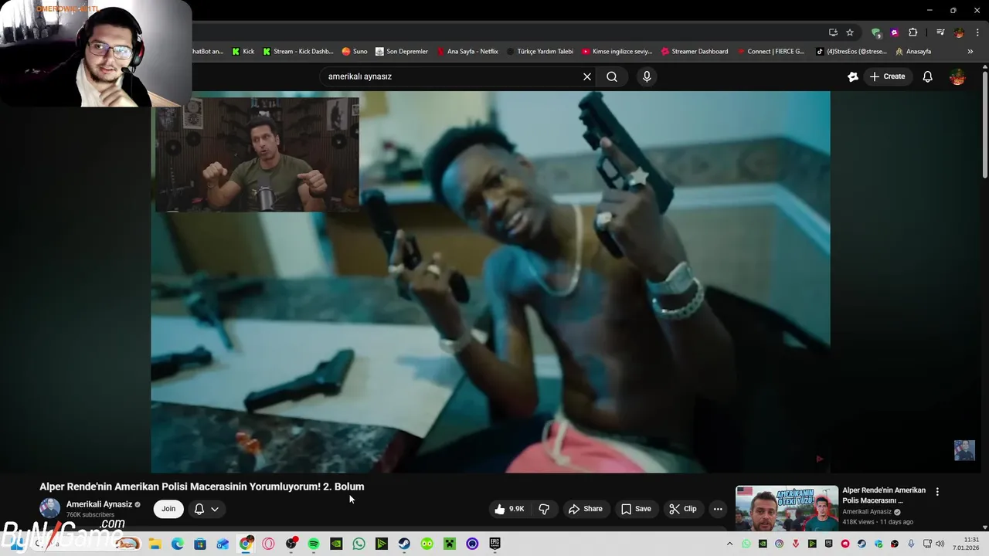Switch to Chrome in taskbar
Screen dimensions: 989x556
246,544
